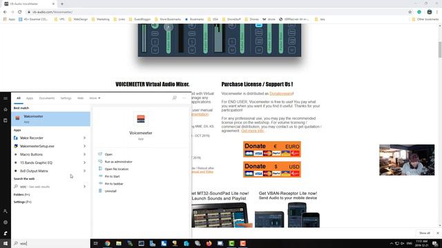This screenshot has width=442, height=248.
Task: Expand 8x8 Output Matrix result arrow
Action: pyautogui.click(x=84, y=171)
